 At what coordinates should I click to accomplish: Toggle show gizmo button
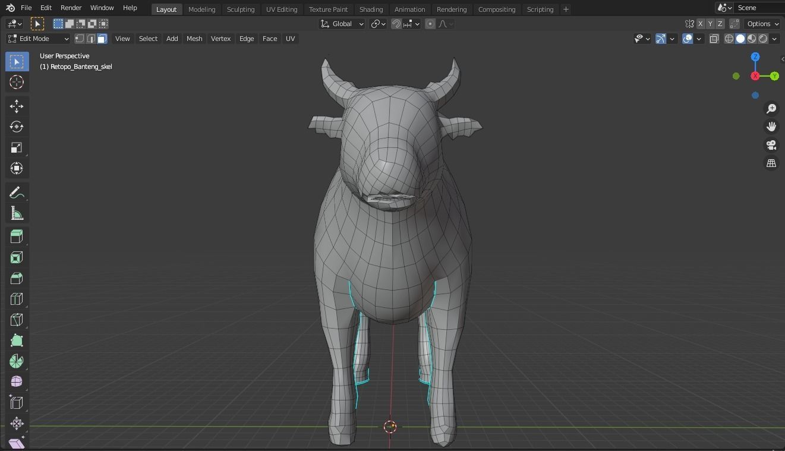coord(661,39)
